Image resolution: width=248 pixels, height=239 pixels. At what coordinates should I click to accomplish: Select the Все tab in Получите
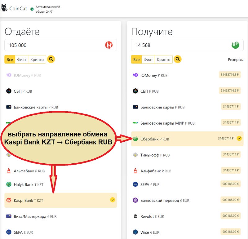click(x=136, y=60)
